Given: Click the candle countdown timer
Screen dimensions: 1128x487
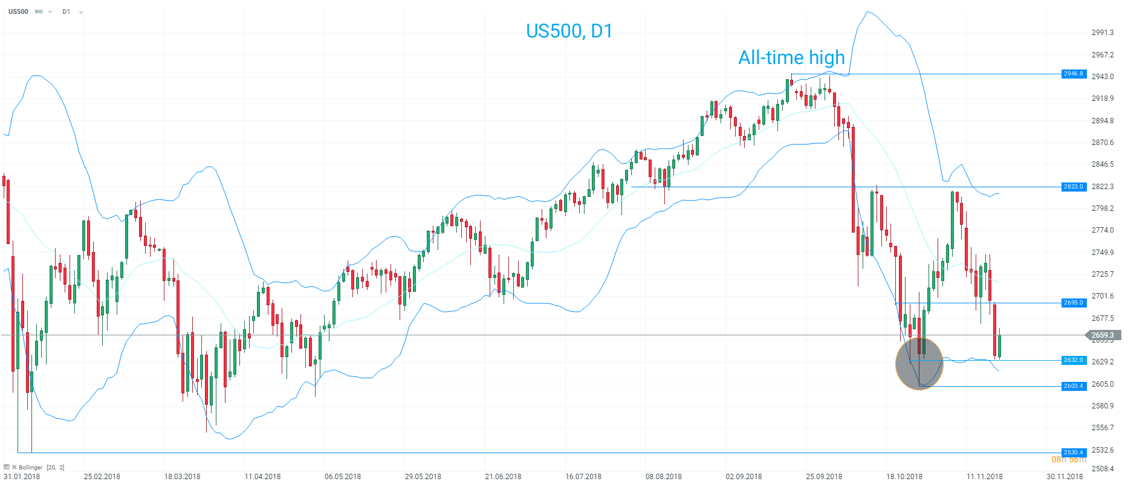Looking at the screenshot, I should coord(1069,460).
